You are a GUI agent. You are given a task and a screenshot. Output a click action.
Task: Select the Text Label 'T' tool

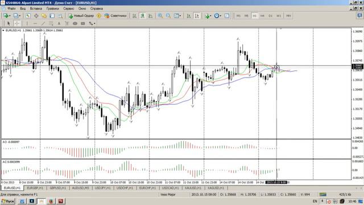point(67,23)
